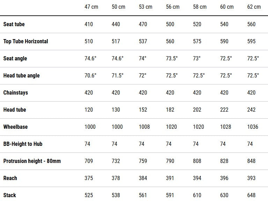Select Top Tube Horizontal value 575
Viewport: 268px width, 201px height.
[x=197, y=41]
